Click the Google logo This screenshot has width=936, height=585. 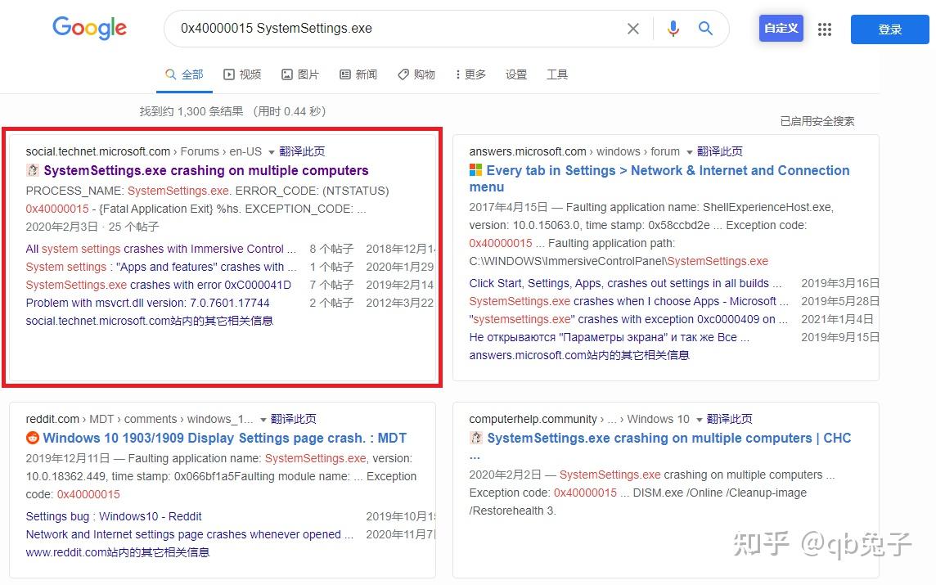tap(89, 28)
